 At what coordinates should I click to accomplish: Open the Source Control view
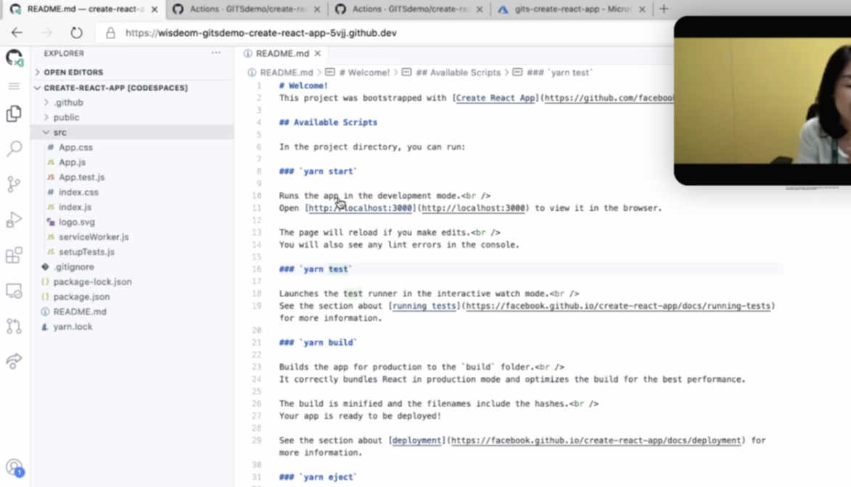[14, 184]
